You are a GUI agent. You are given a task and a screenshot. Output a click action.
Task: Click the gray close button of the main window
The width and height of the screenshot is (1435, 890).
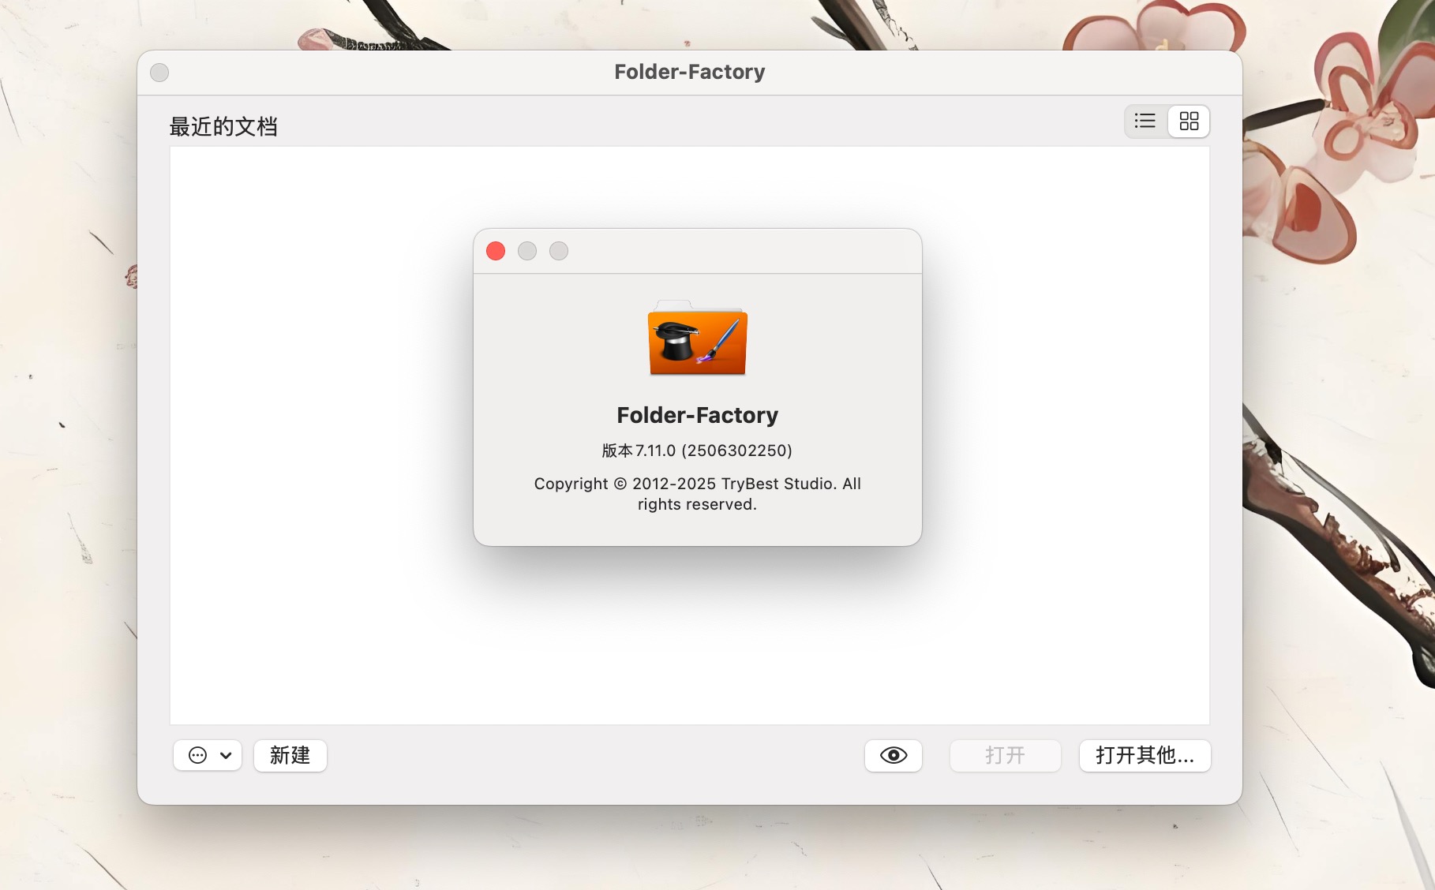(159, 73)
